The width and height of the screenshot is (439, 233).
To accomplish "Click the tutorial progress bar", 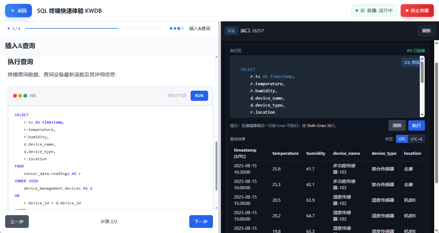I will coord(95,28).
